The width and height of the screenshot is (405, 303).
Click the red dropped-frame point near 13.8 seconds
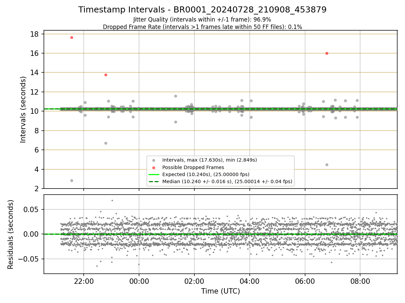pos(106,75)
